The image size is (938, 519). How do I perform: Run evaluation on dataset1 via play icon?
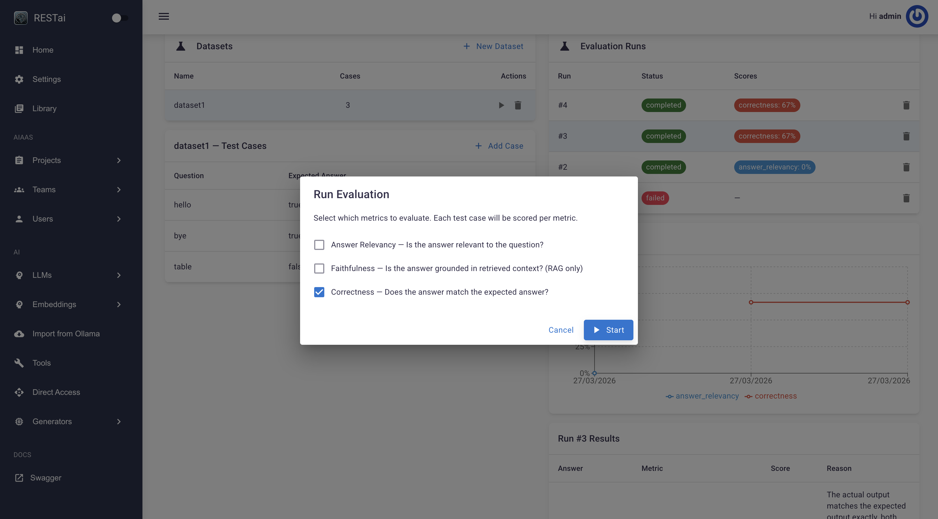point(501,105)
